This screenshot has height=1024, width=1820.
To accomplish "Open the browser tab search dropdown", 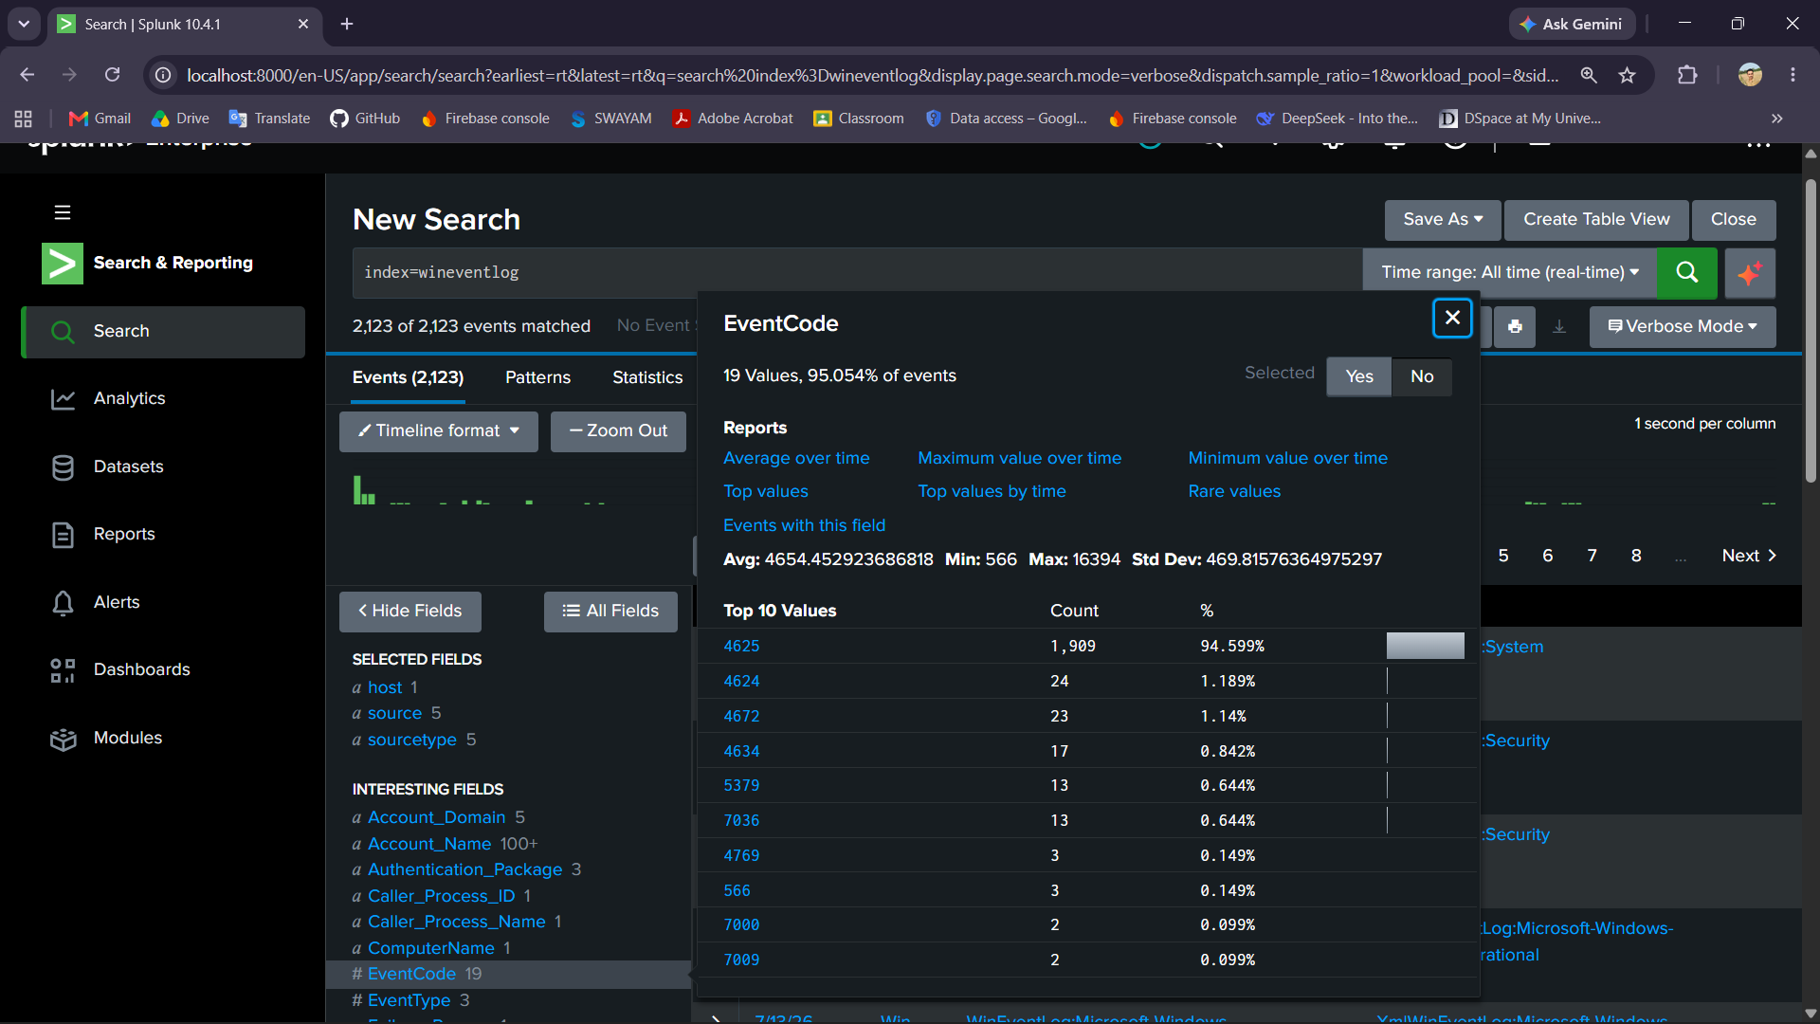I will click(24, 24).
